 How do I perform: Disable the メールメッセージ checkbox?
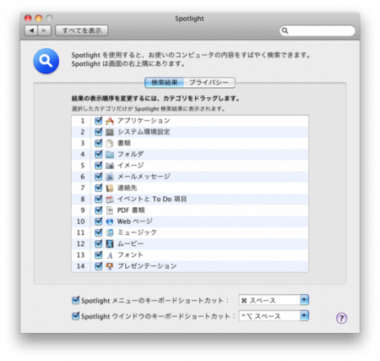click(98, 177)
